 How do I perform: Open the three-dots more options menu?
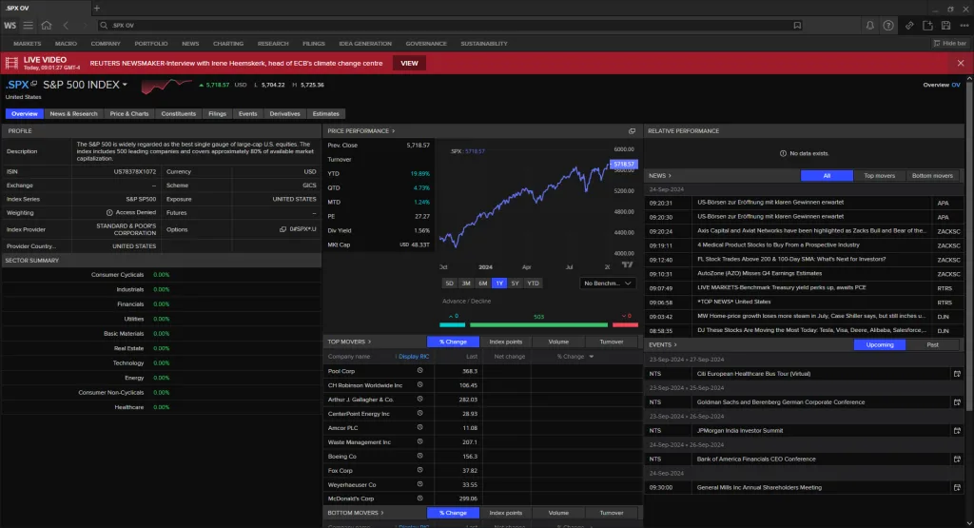[x=964, y=26]
